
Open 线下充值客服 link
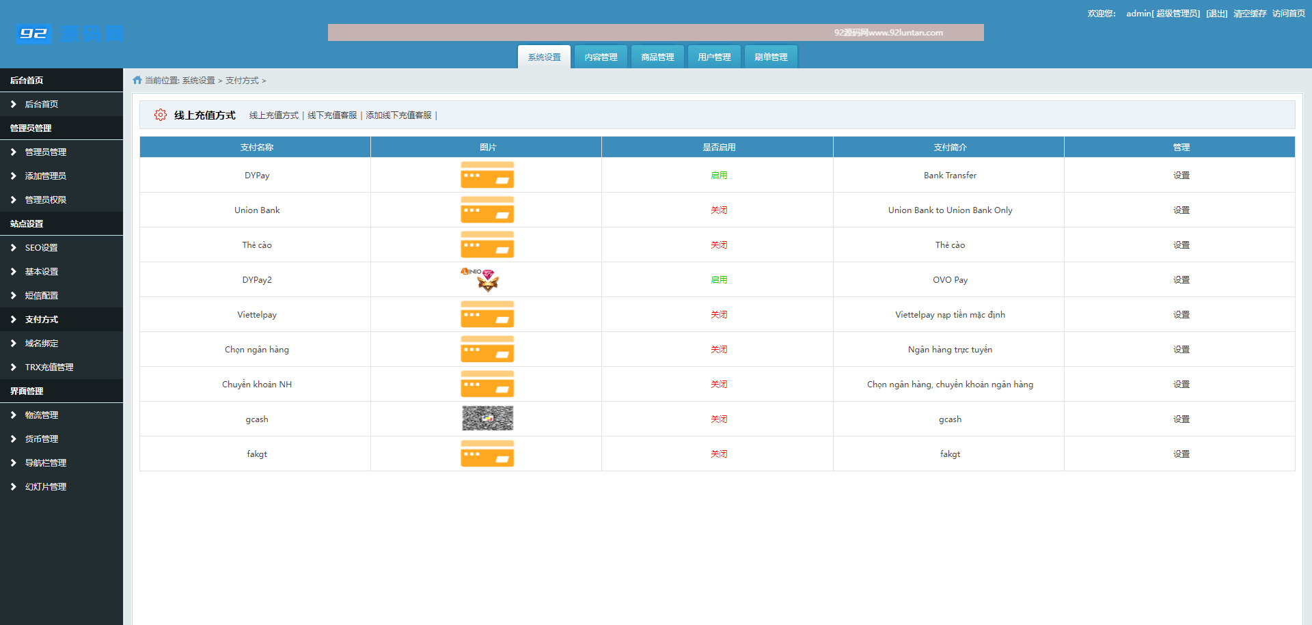[332, 115]
